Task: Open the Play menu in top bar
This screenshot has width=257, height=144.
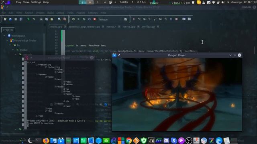Action: [x=18, y=2]
